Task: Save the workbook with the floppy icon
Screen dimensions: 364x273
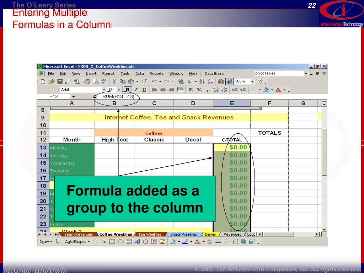Action: [60, 81]
